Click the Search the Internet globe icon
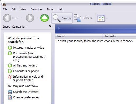Image resolution: width=136 pixels, height=104 pixels. (x=10, y=92)
